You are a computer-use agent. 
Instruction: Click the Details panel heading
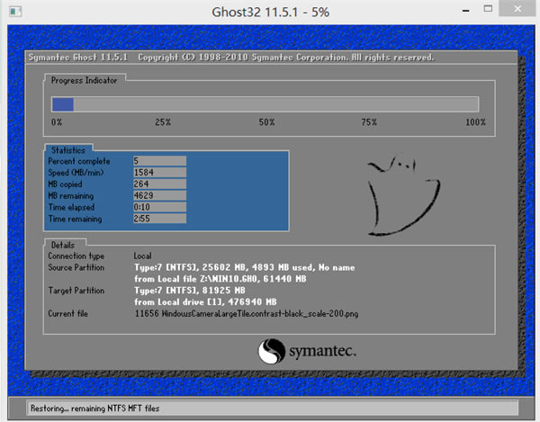click(x=63, y=244)
